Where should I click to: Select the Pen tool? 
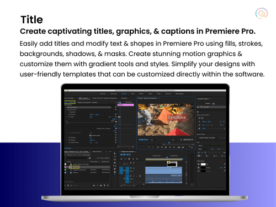click(115, 169)
